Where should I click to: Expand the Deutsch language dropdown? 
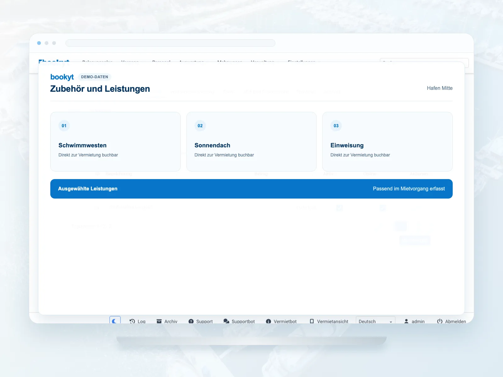(x=375, y=320)
